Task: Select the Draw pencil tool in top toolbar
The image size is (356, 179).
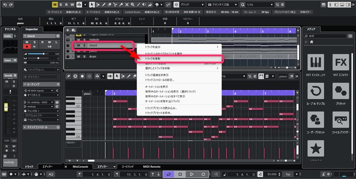Action: [x=104, y=4]
